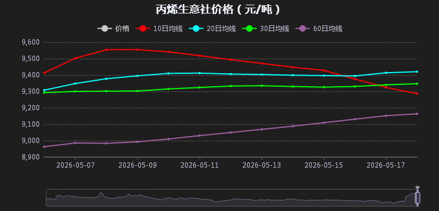The image size is (439, 211).
Task: Select last cyan line data point
Action: pyautogui.click(x=417, y=72)
